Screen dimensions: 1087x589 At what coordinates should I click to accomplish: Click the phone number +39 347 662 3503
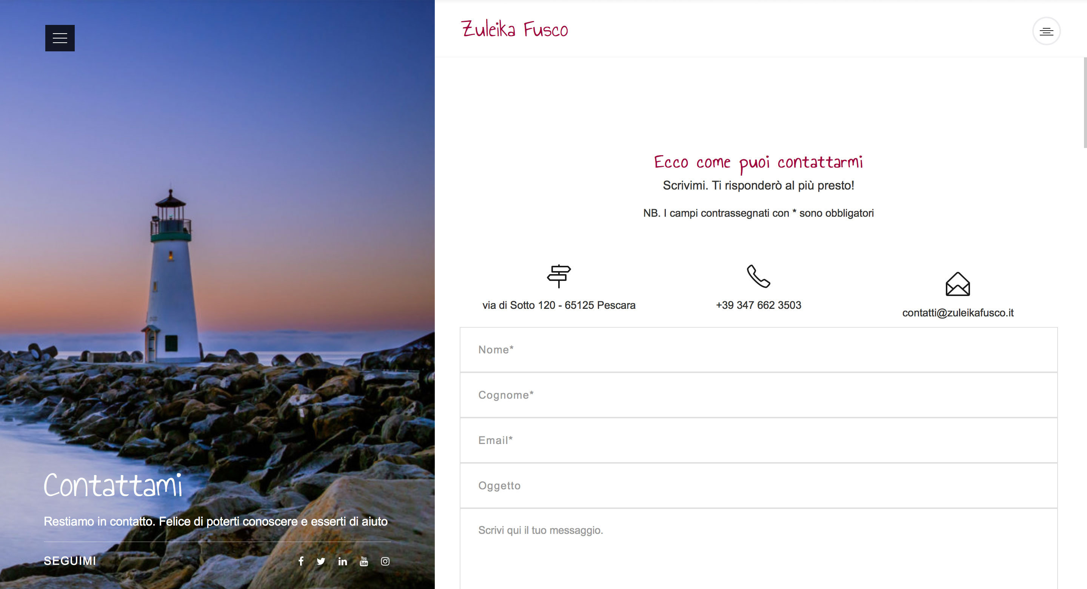click(758, 305)
